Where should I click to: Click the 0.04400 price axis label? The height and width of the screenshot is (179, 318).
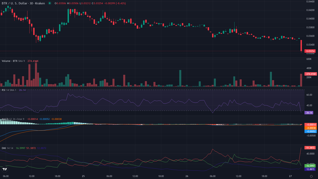click(x=311, y=2)
